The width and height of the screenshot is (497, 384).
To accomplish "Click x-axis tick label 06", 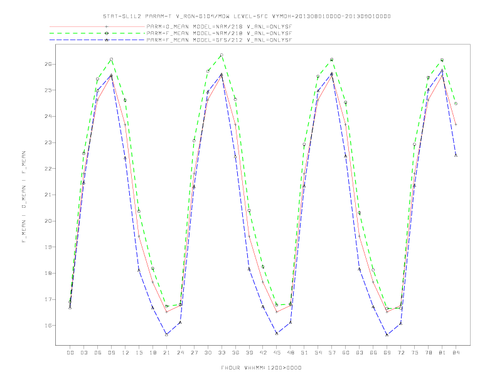I will click(98, 353).
